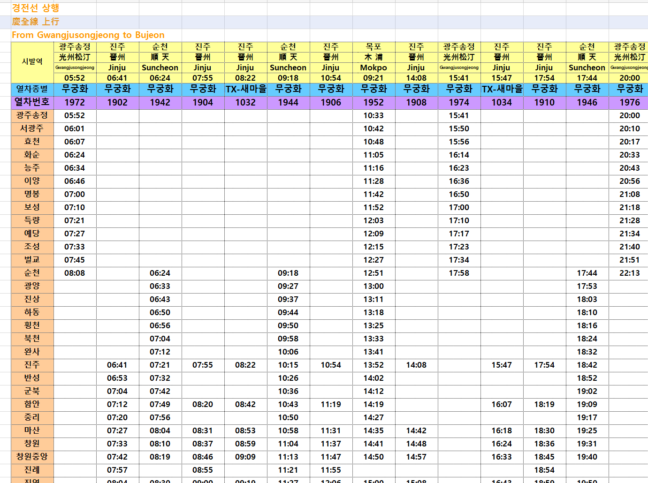Select 16:18 in the 마산 row

(502, 430)
